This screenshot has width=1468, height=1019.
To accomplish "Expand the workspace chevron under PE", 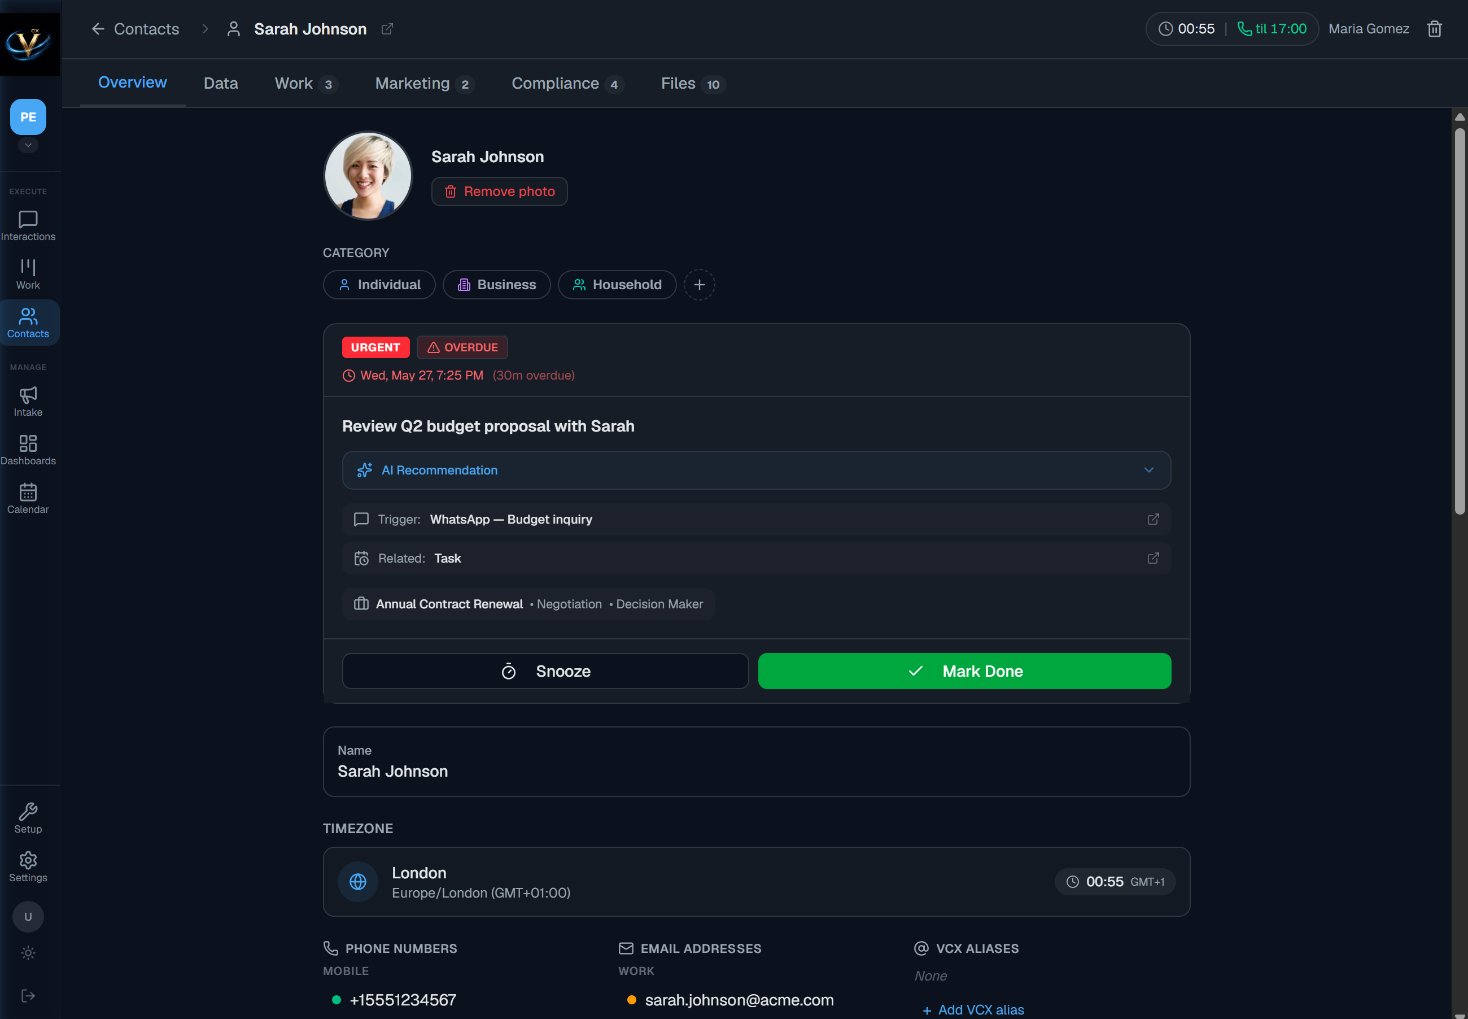I will pos(28,146).
